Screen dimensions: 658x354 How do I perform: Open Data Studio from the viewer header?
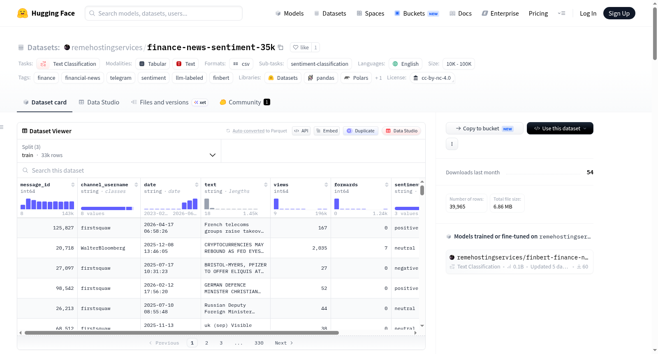click(401, 131)
